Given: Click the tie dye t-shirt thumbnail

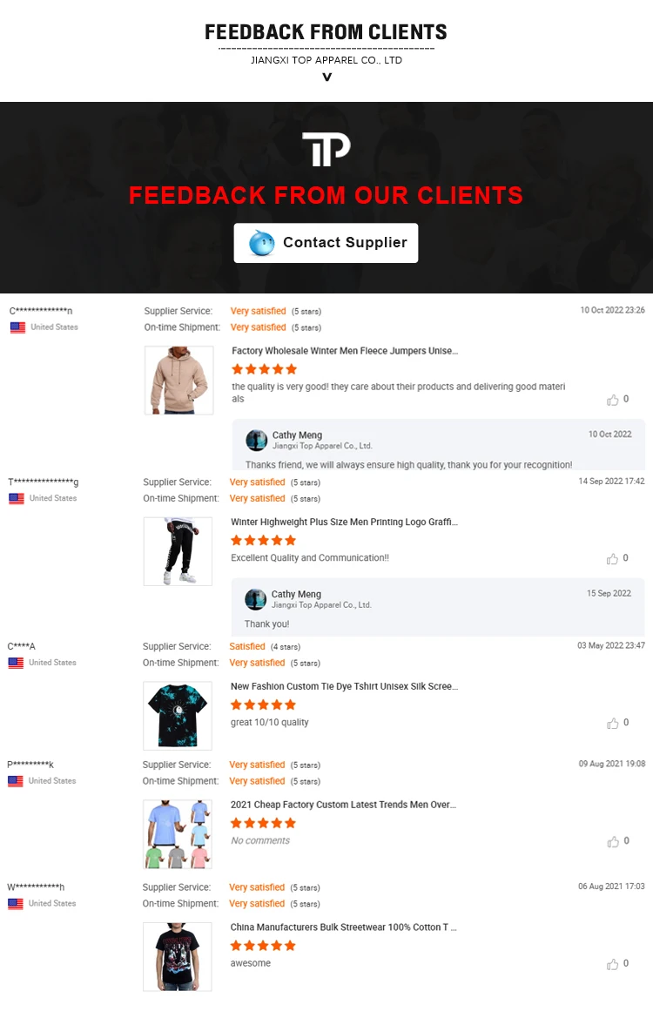Looking at the screenshot, I should click(x=178, y=716).
